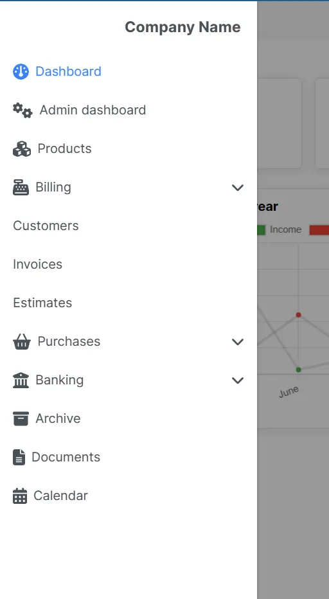The height and width of the screenshot is (599, 329).
Task: Click the red June data point
Action: coord(298,315)
